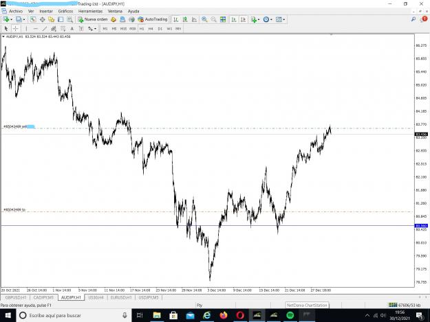The height and width of the screenshot is (322, 430).
Task: Switch timeframe to H4
Action: [x=151, y=29]
